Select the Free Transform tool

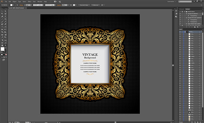pyautogui.click(x=5, y=30)
